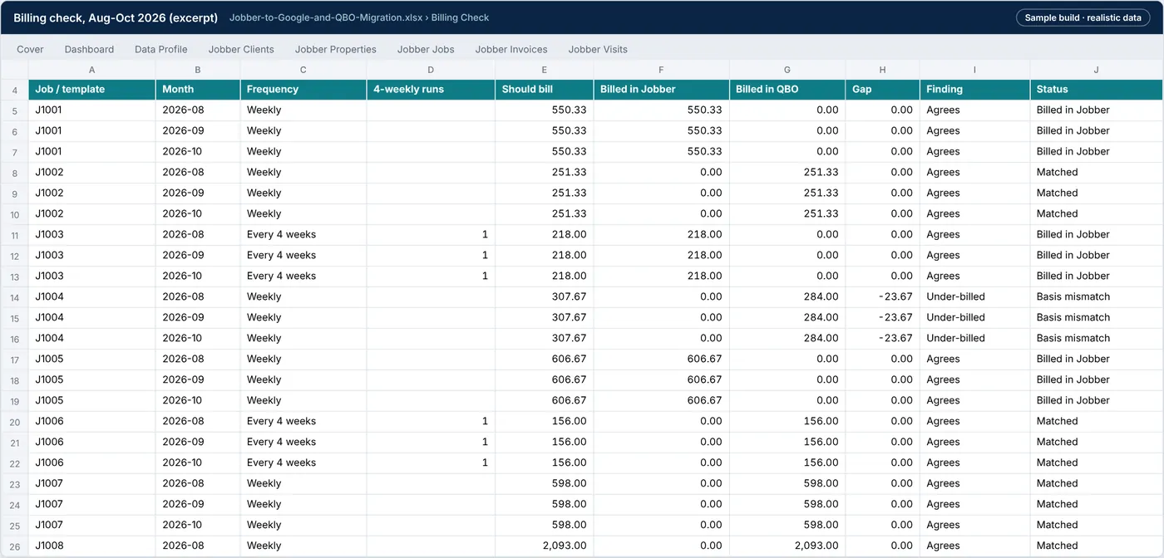Select Every 4 weeks frequency for J1003 2026-08

(303, 234)
